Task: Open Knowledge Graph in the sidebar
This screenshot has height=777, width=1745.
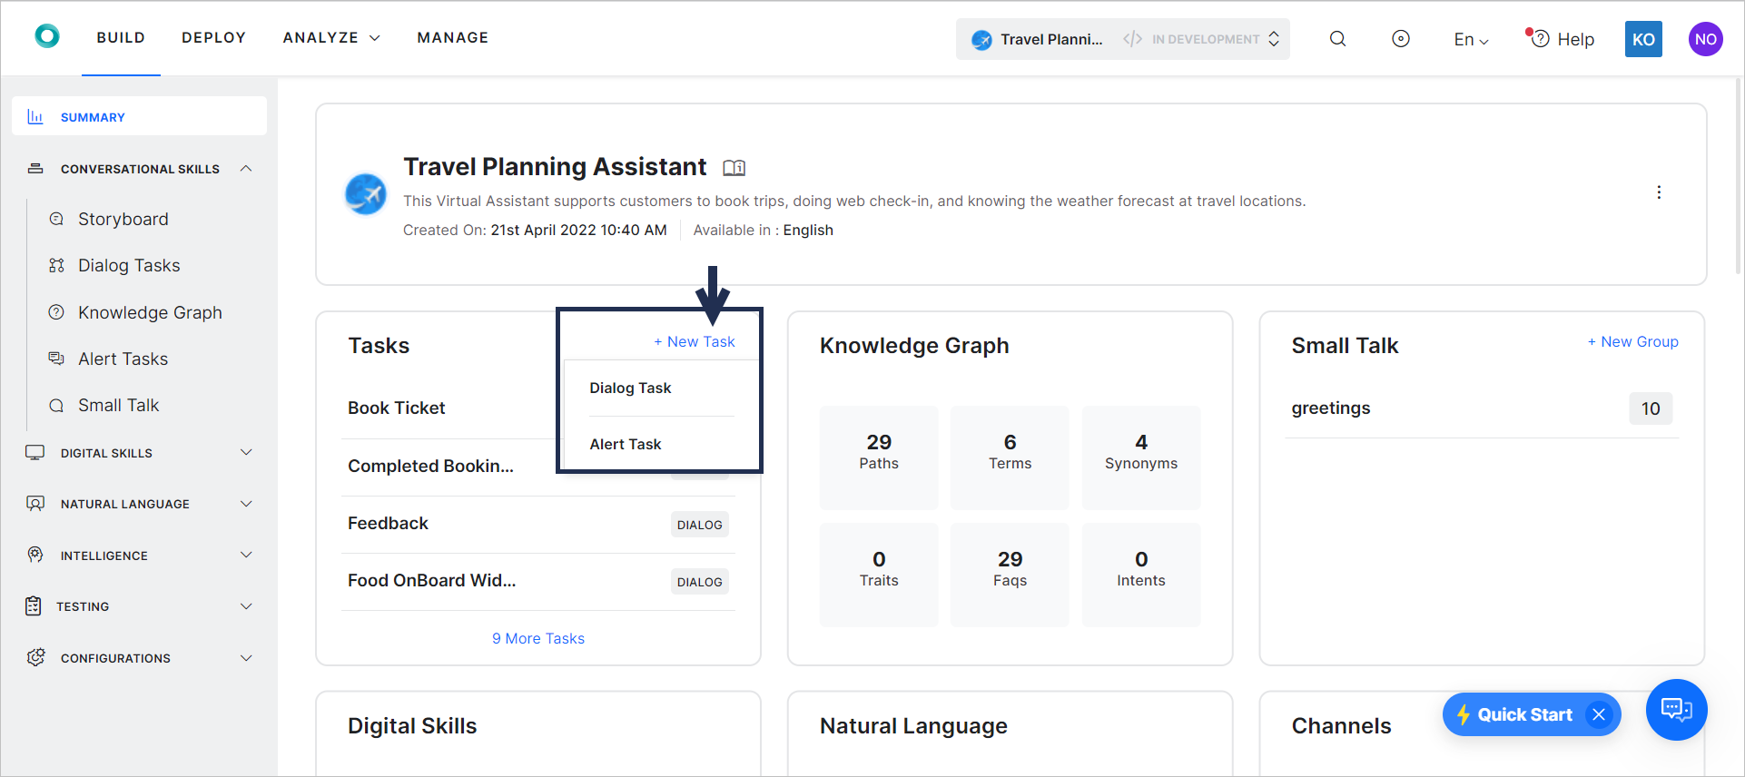Action: click(x=150, y=312)
